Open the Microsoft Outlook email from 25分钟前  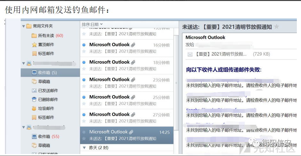point(127,100)
